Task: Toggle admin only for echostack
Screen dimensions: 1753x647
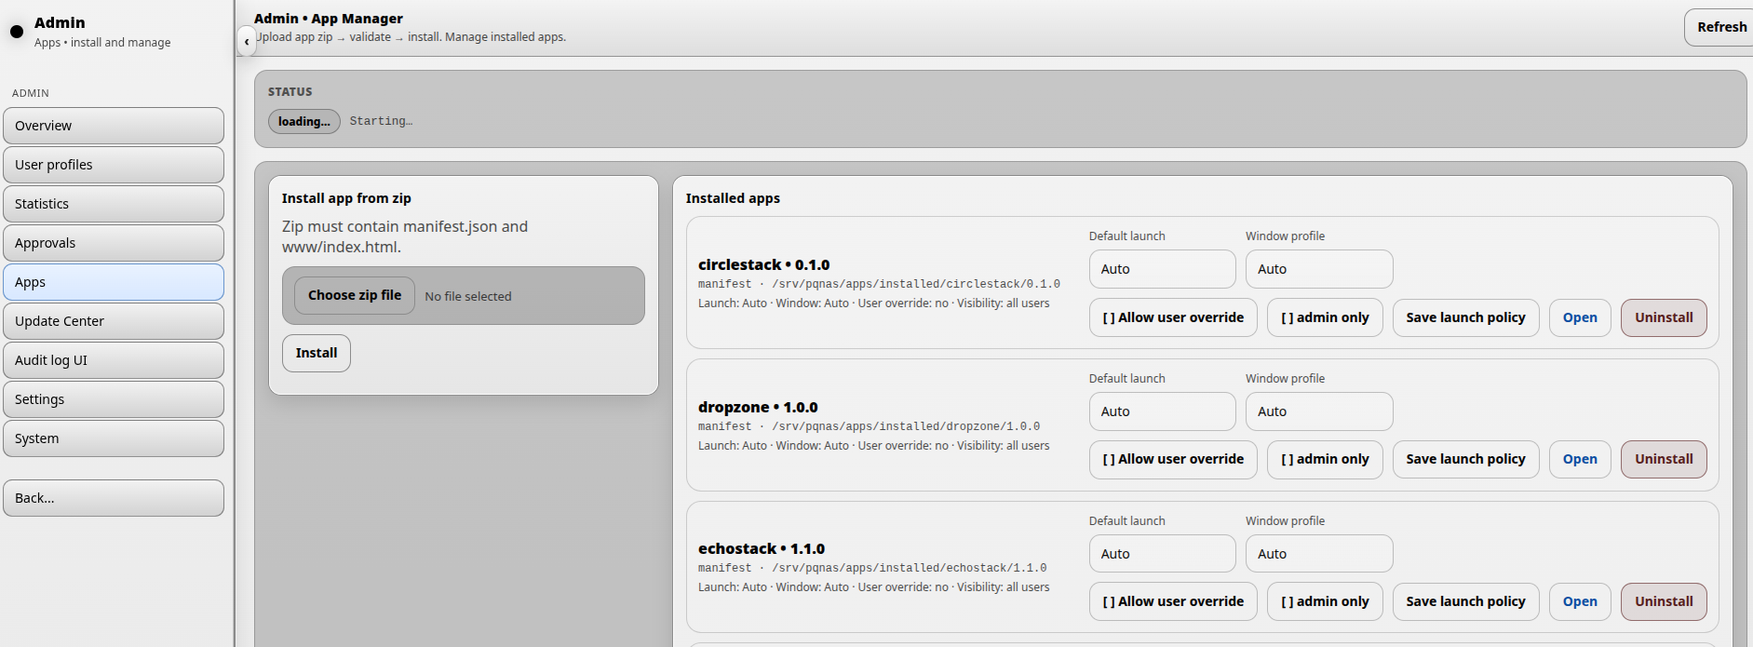Action: 1325,601
